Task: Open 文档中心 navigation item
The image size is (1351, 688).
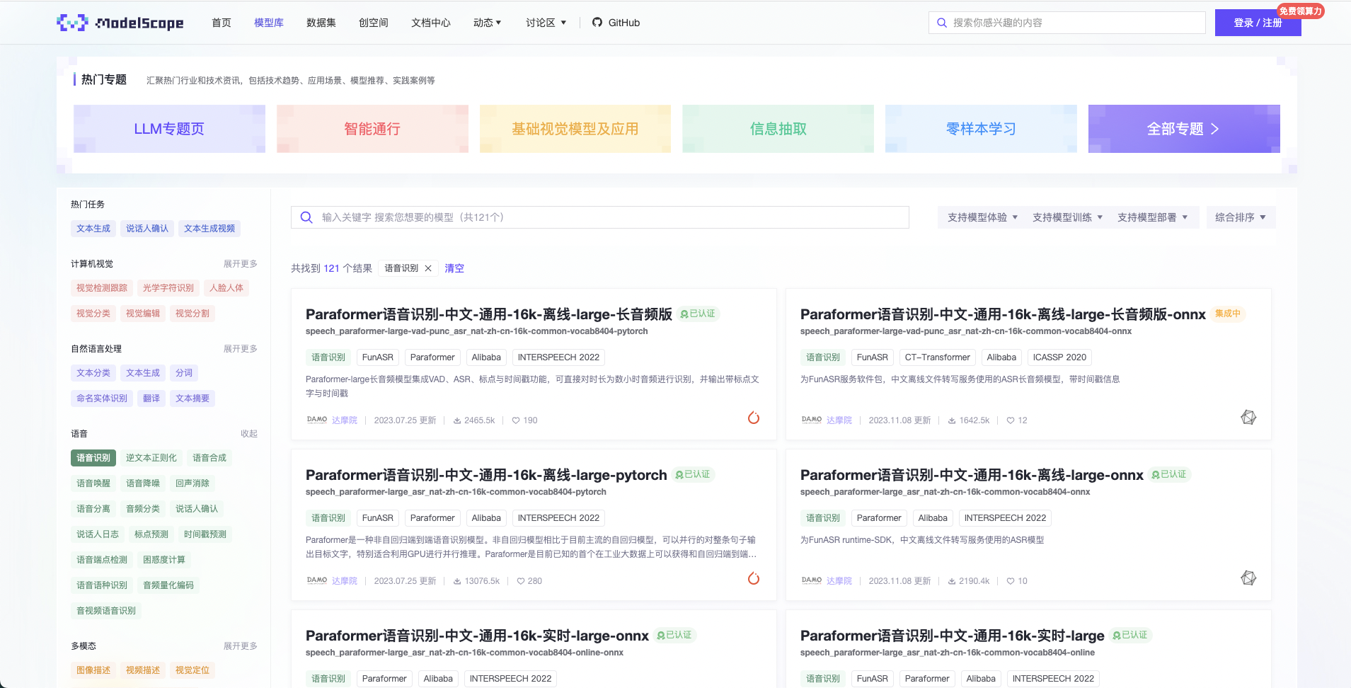Action: click(431, 23)
